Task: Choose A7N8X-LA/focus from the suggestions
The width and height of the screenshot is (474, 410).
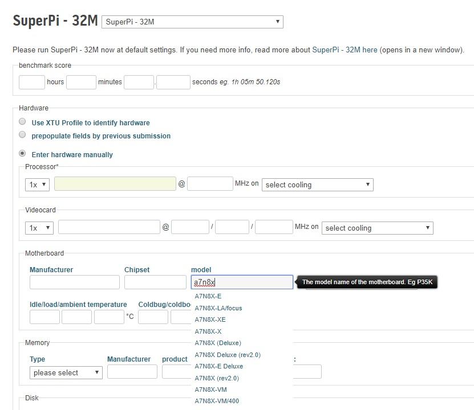Action: point(218,308)
